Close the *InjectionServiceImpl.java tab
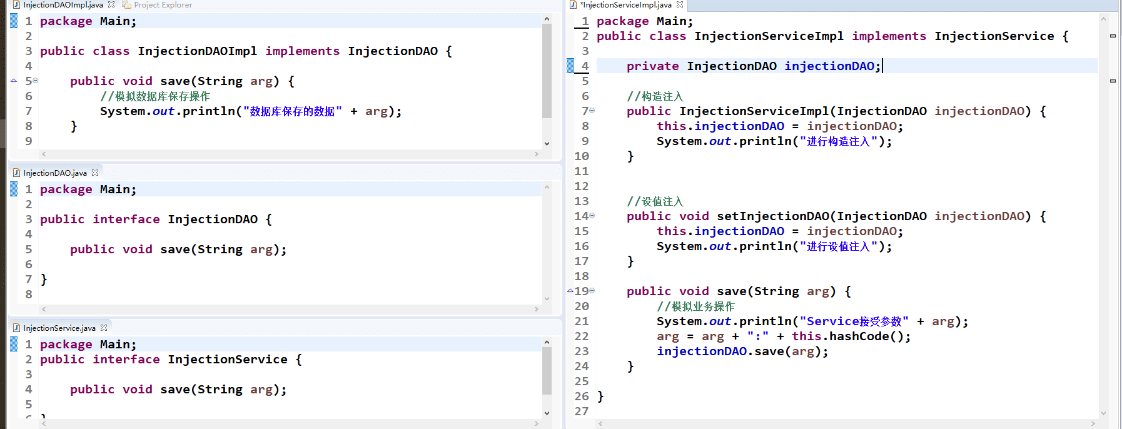1122x429 pixels. (680, 4)
